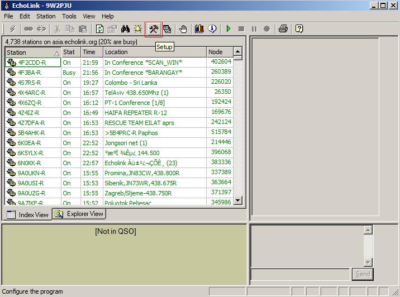The height and width of the screenshot is (297, 400).
Task: Click the station list scroll down arrow
Action: [x=237, y=200]
